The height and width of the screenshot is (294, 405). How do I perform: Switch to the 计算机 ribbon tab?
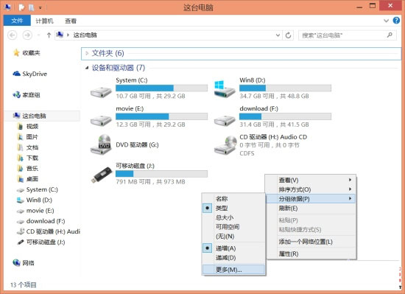(x=44, y=21)
